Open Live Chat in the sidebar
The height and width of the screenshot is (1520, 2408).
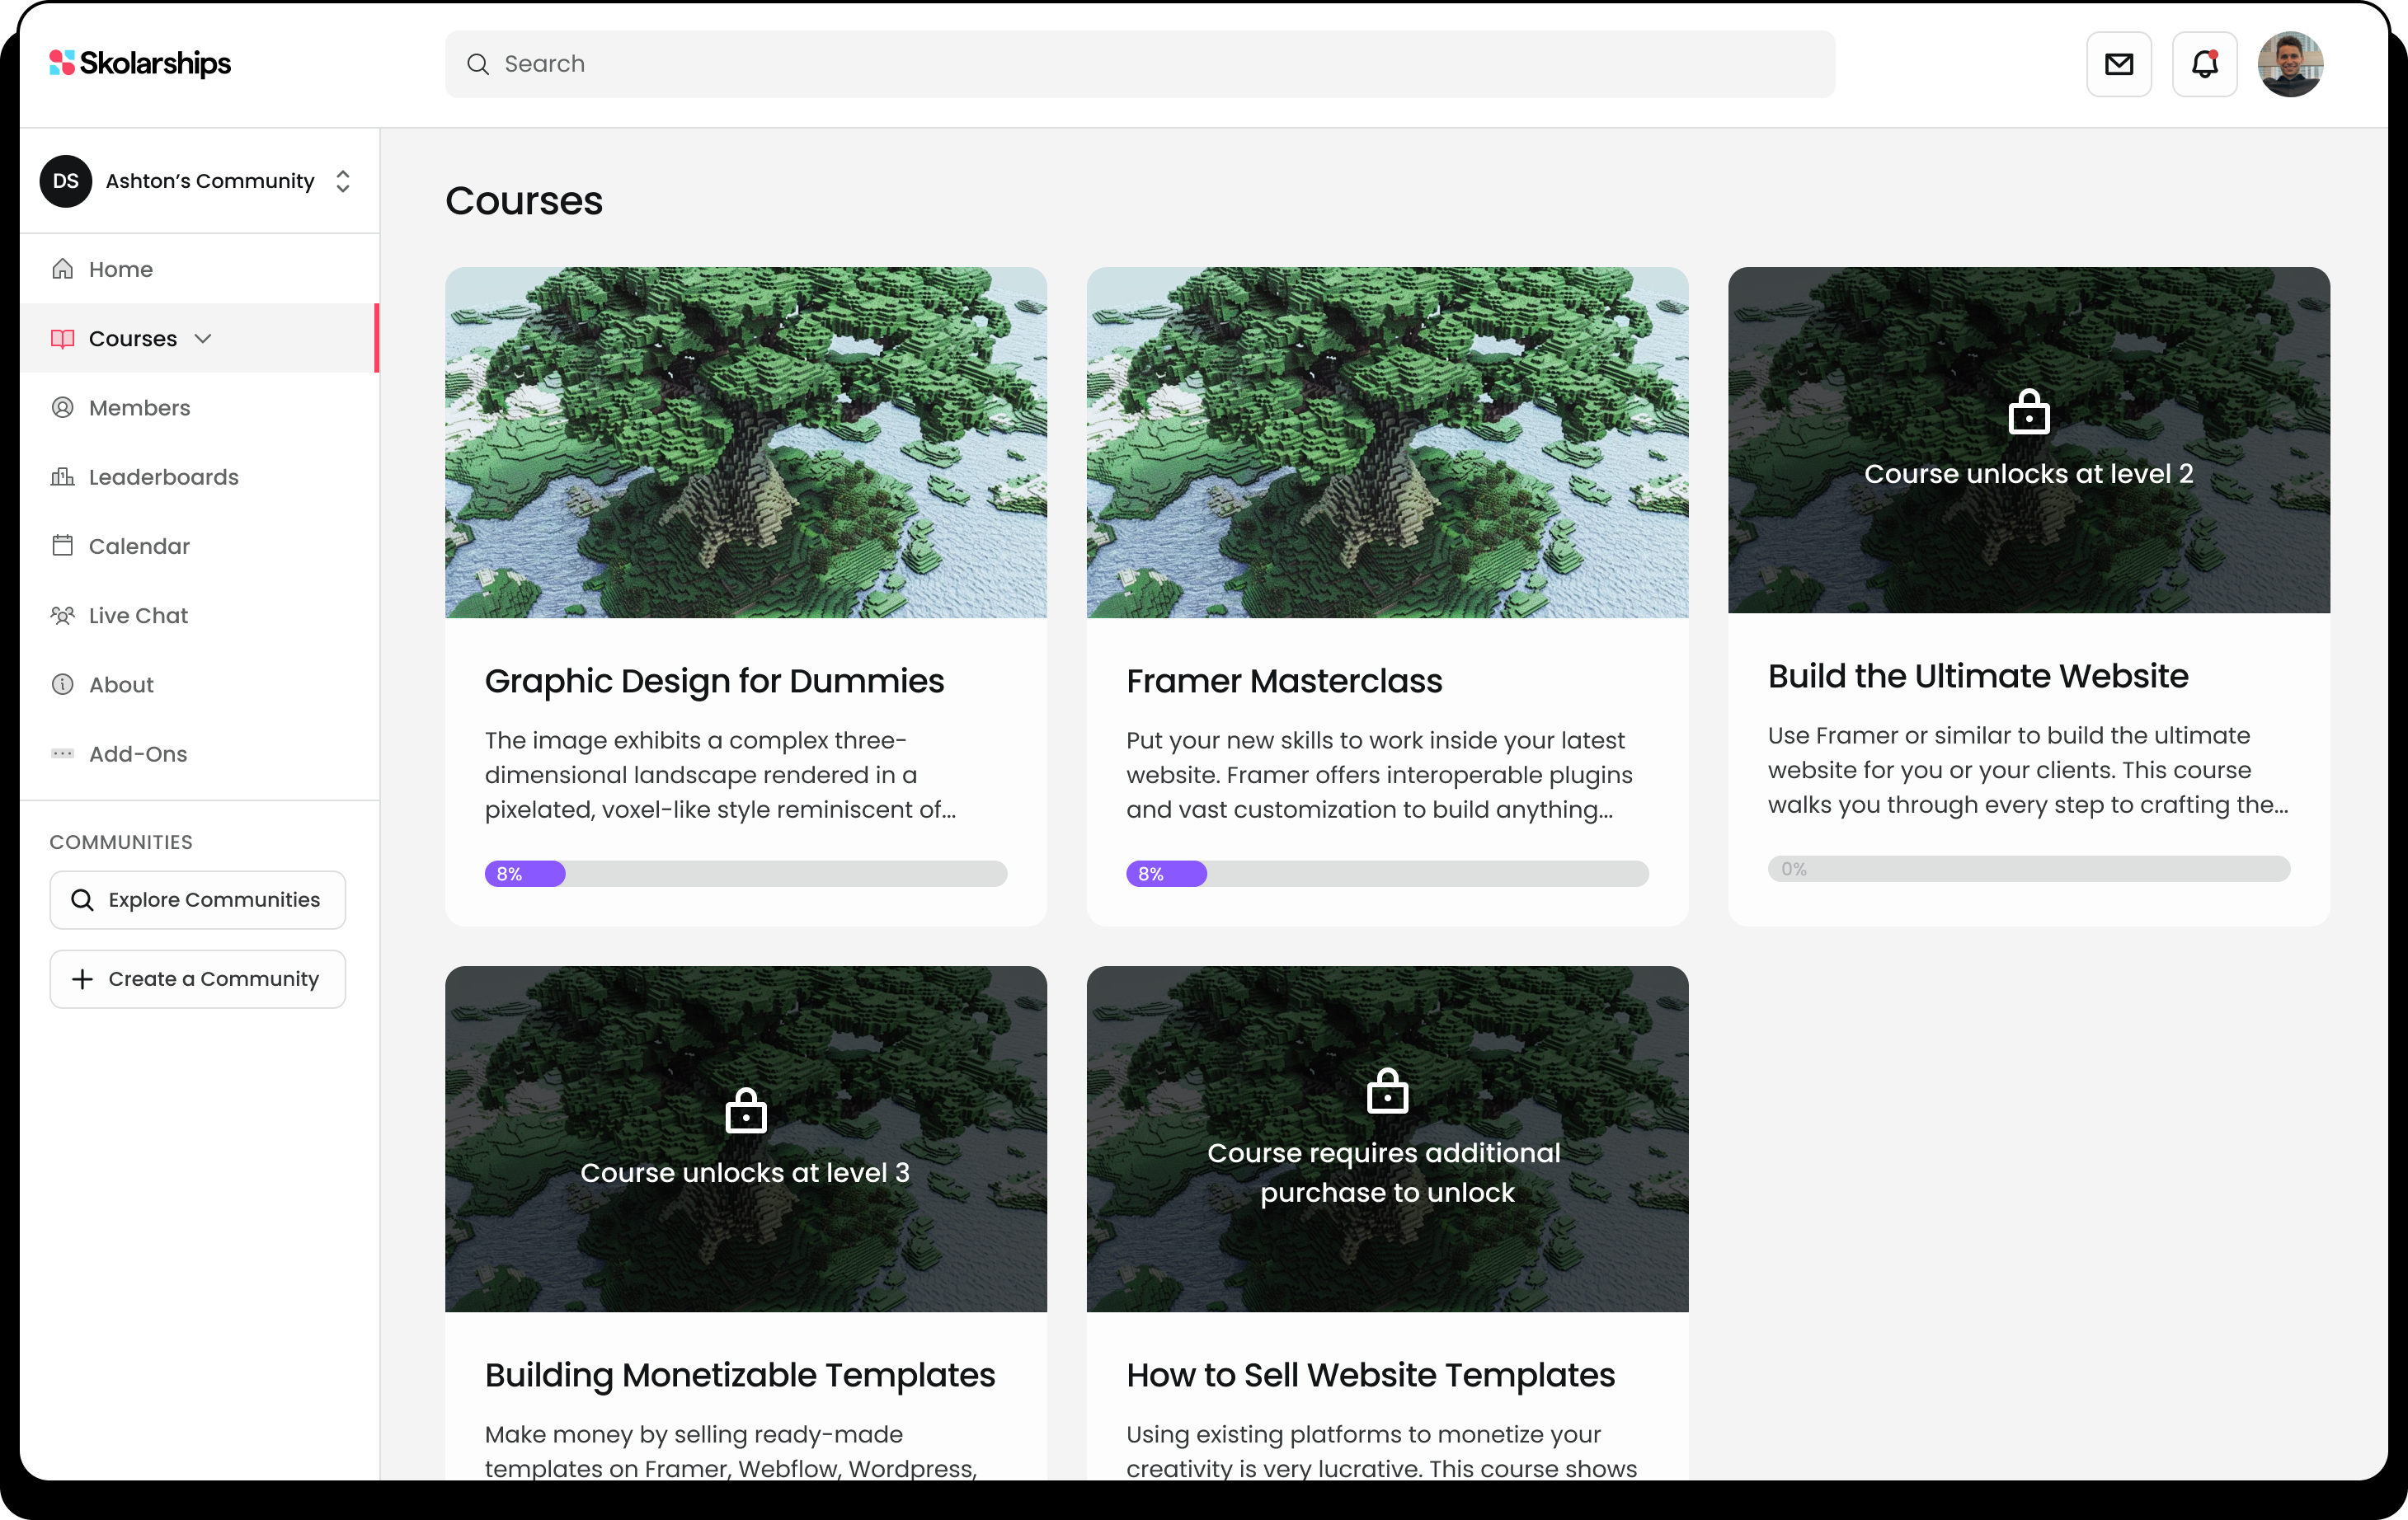pos(199,616)
